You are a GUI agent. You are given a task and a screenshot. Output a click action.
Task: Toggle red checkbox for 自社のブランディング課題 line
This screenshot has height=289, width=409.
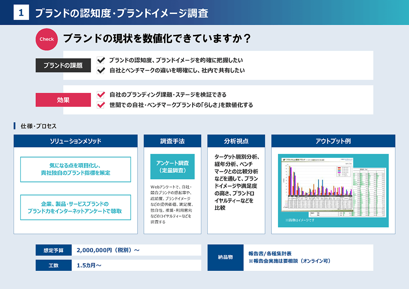tap(101, 95)
